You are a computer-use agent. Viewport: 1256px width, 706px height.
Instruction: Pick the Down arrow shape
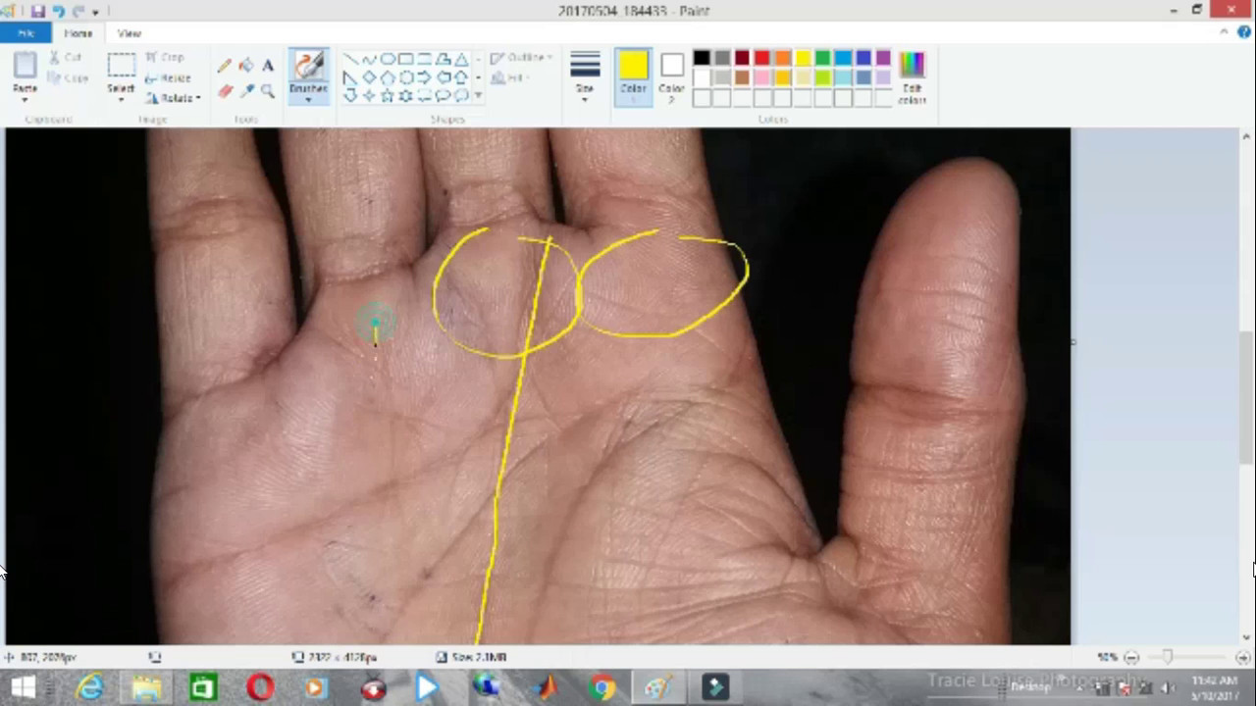click(350, 95)
